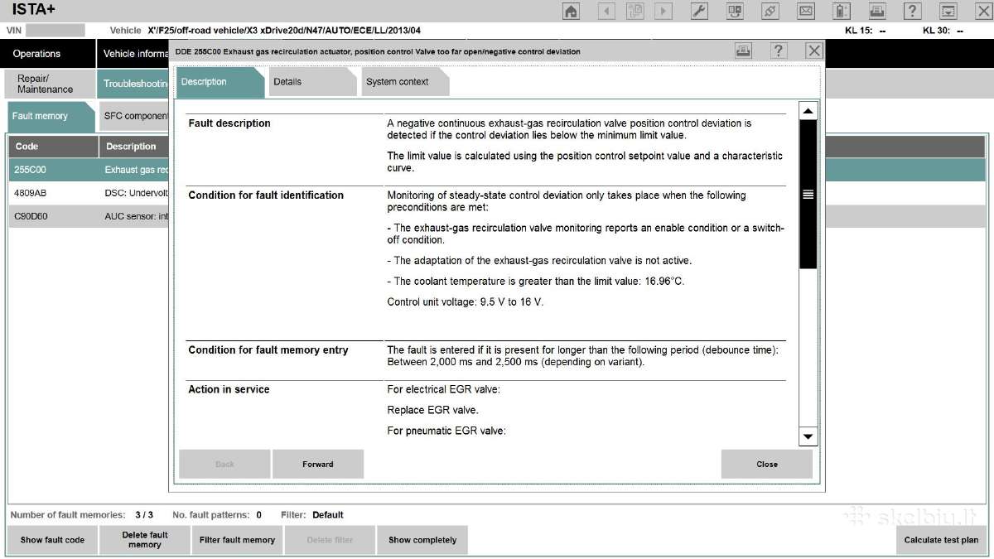Click the battery status icon
The image size is (994, 559).
[842, 11]
